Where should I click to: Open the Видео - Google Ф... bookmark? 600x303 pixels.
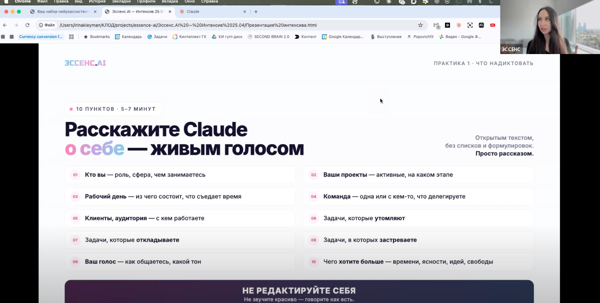[460, 37]
